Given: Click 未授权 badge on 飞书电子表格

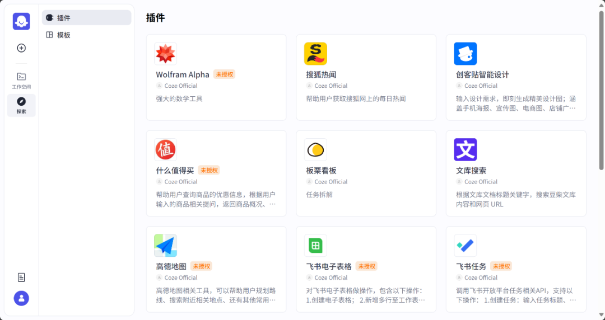Looking at the screenshot, I should coord(366,266).
